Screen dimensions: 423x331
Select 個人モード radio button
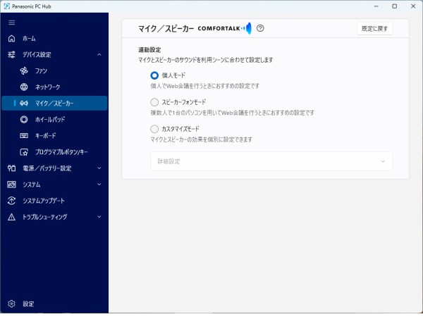coord(154,75)
